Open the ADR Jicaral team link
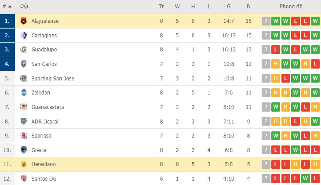 (45, 121)
